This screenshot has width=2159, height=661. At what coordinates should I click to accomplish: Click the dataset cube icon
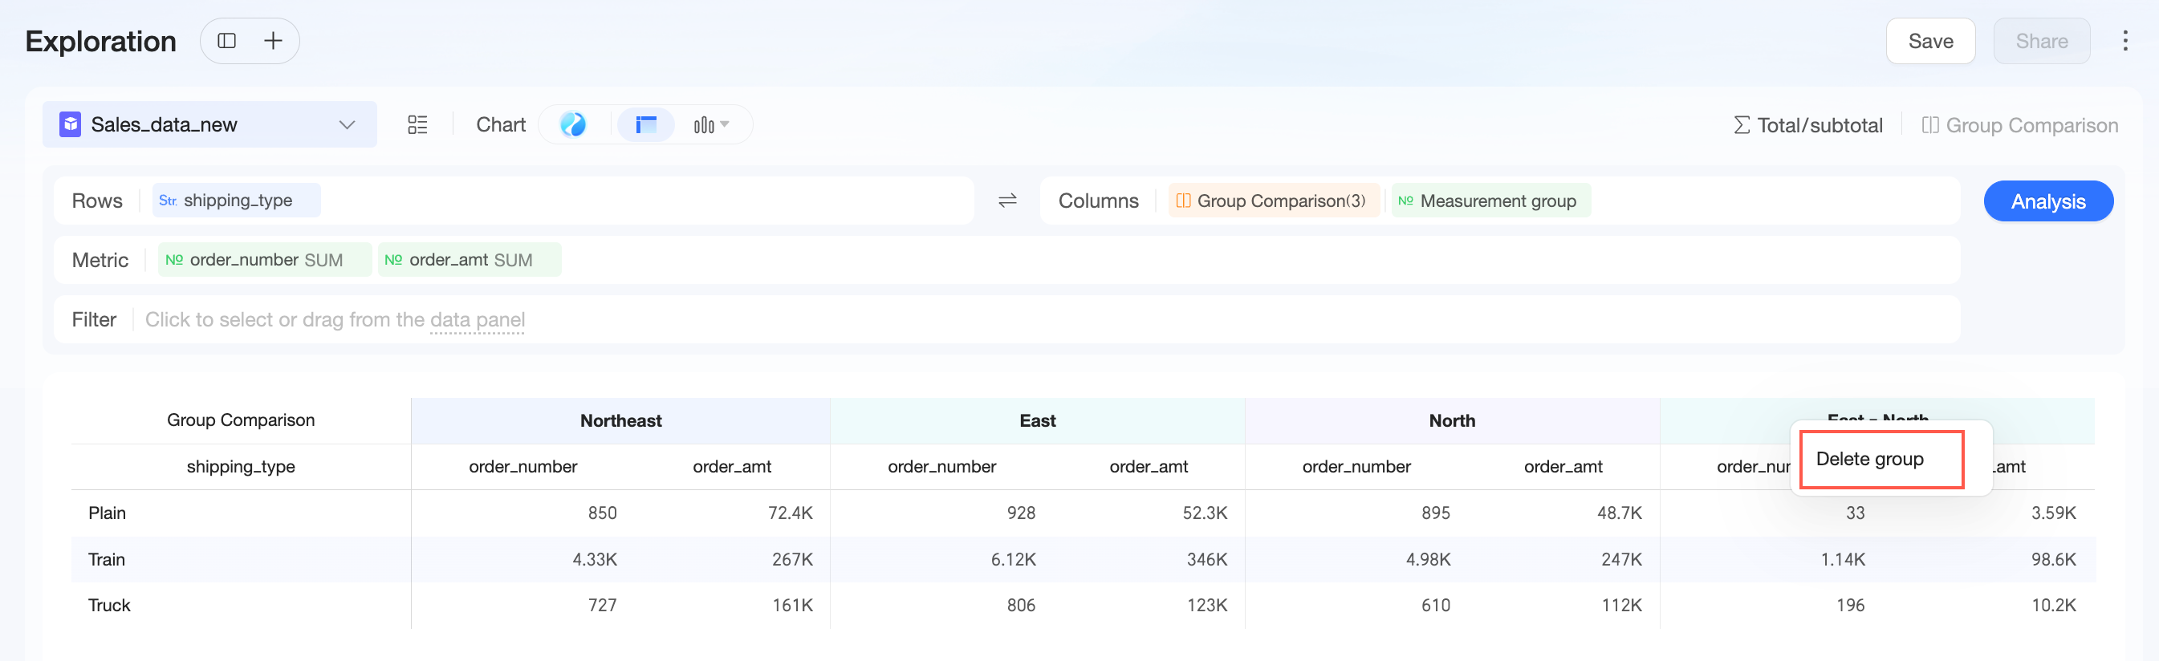click(71, 125)
